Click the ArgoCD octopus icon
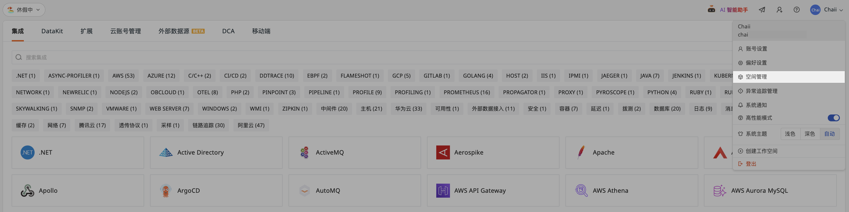 coord(166,190)
